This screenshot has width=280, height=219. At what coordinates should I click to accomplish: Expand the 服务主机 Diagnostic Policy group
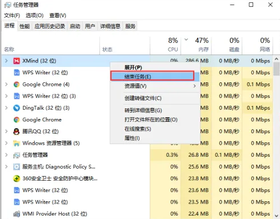click(6, 167)
